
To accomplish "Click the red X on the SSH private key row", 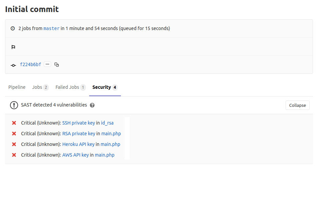I will pos(14,123).
